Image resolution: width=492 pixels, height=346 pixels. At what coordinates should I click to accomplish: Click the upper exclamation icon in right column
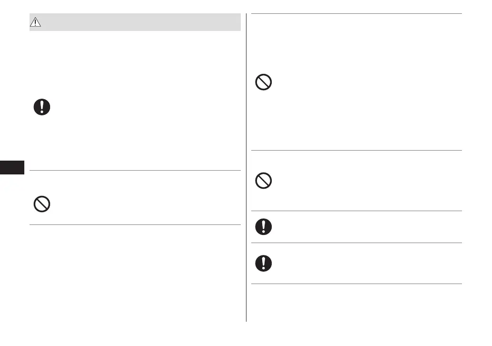[264, 226]
